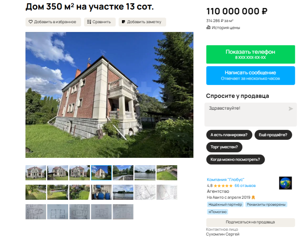This screenshot has height=237, width=302.
Task: View the blue boiler room thumbnail
Action: 101,192
